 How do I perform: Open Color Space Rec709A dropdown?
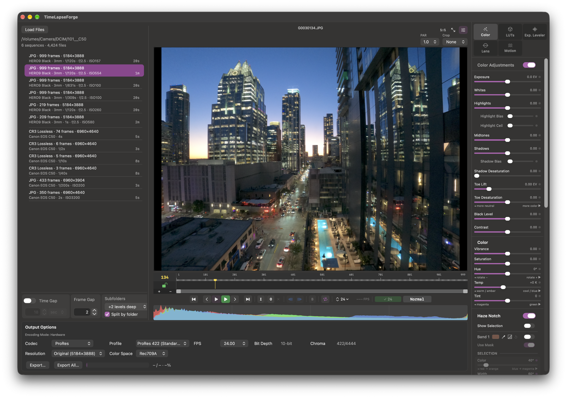point(152,354)
